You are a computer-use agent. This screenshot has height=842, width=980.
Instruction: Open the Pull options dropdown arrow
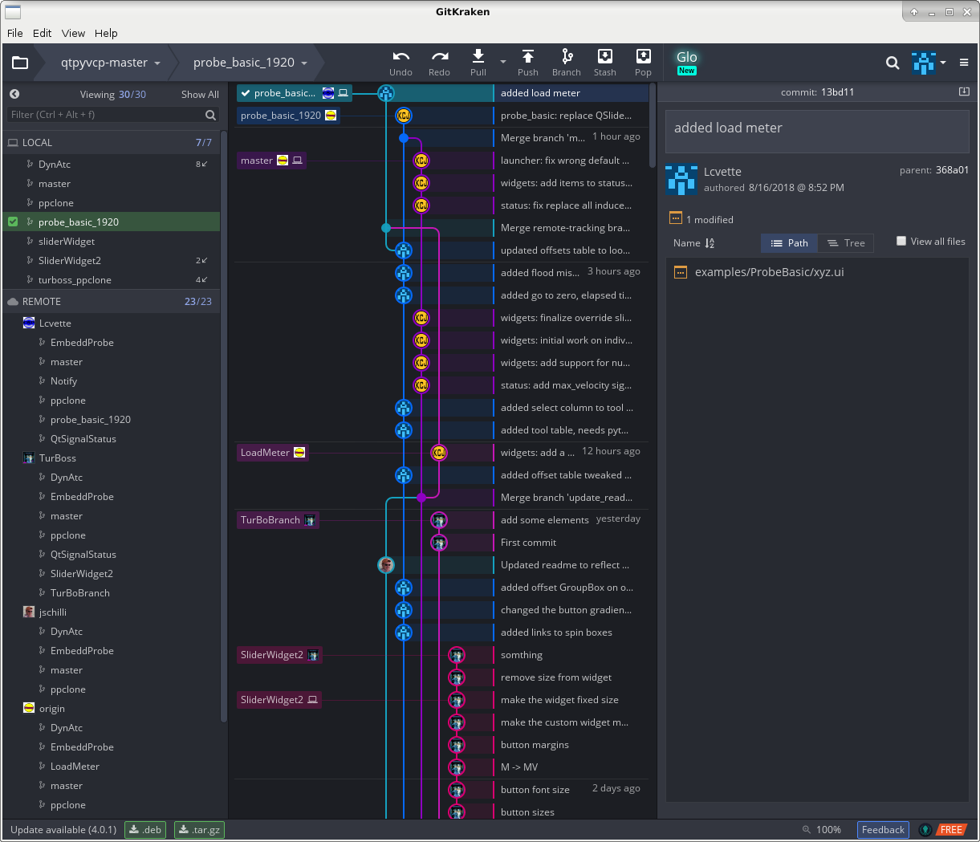click(x=503, y=62)
